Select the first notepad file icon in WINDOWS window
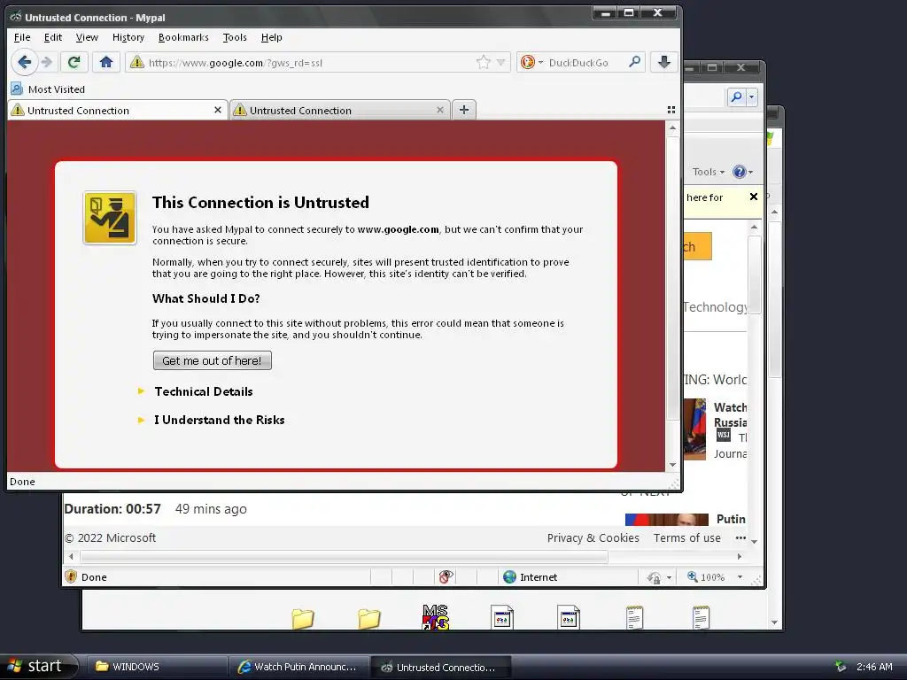 click(634, 617)
